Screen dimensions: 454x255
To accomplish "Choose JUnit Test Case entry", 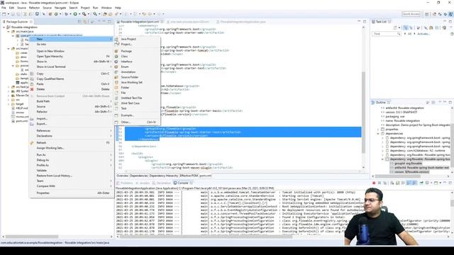I will click(x=130, y=103).
